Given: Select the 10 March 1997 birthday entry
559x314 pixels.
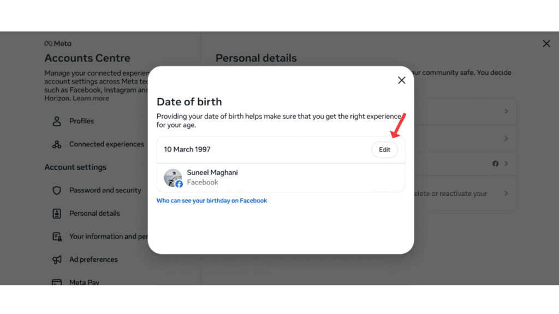Looking at the screenshot, I should point(187,149).
